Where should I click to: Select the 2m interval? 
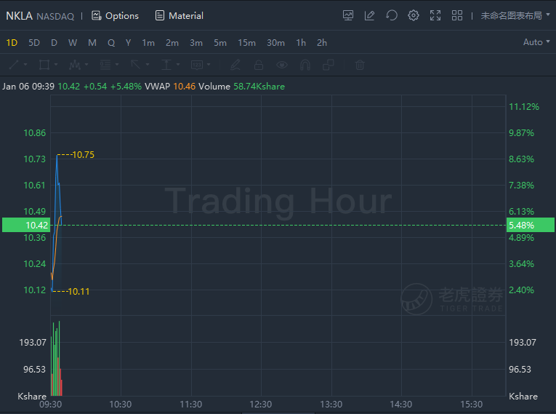[x=172, y=43]
